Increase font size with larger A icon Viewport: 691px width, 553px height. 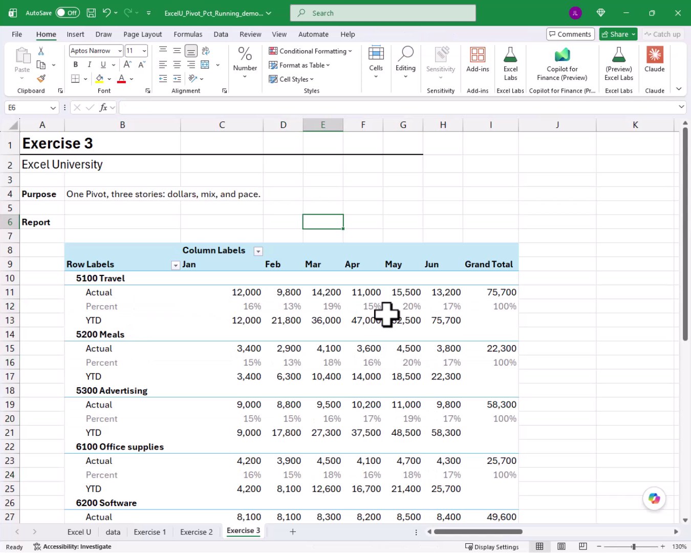pos(127,65)
